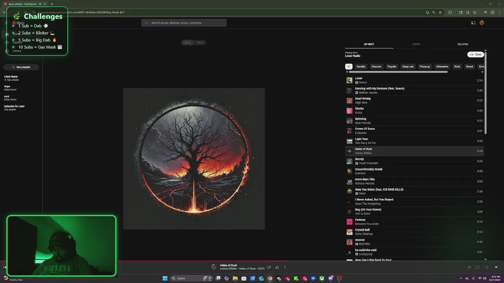504x283 pixels.
Task: Toggle shuffle in the player bar
Action: tap(486, 267)
